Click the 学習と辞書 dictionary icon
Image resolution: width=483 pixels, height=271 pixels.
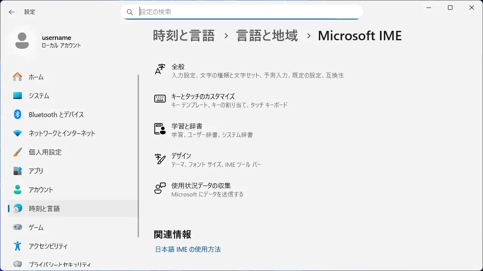point(160,129)
